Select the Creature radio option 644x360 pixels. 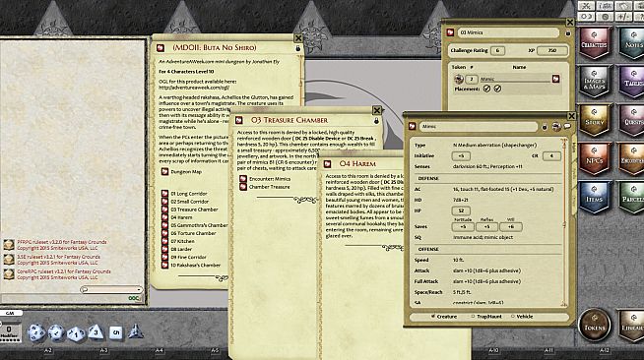[433, 317]
